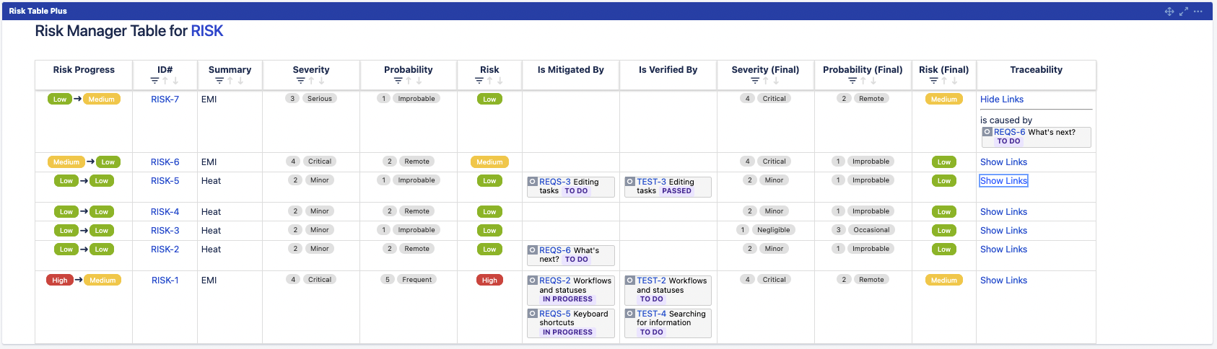Open the three-dots gadget menu

pos(1198,12)
